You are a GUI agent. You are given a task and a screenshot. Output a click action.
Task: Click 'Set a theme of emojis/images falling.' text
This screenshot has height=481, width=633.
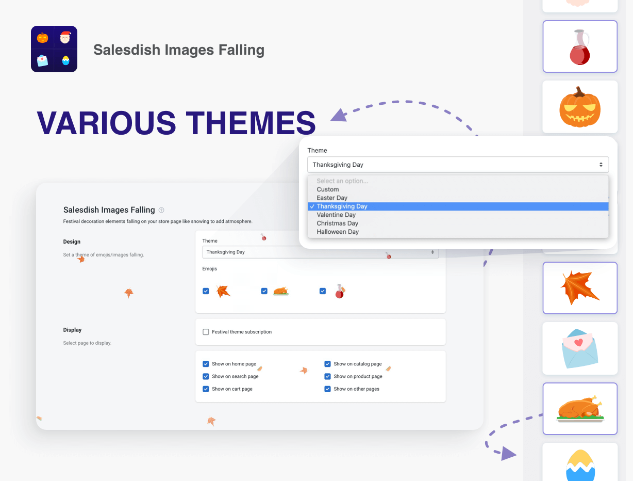[104, 254]
